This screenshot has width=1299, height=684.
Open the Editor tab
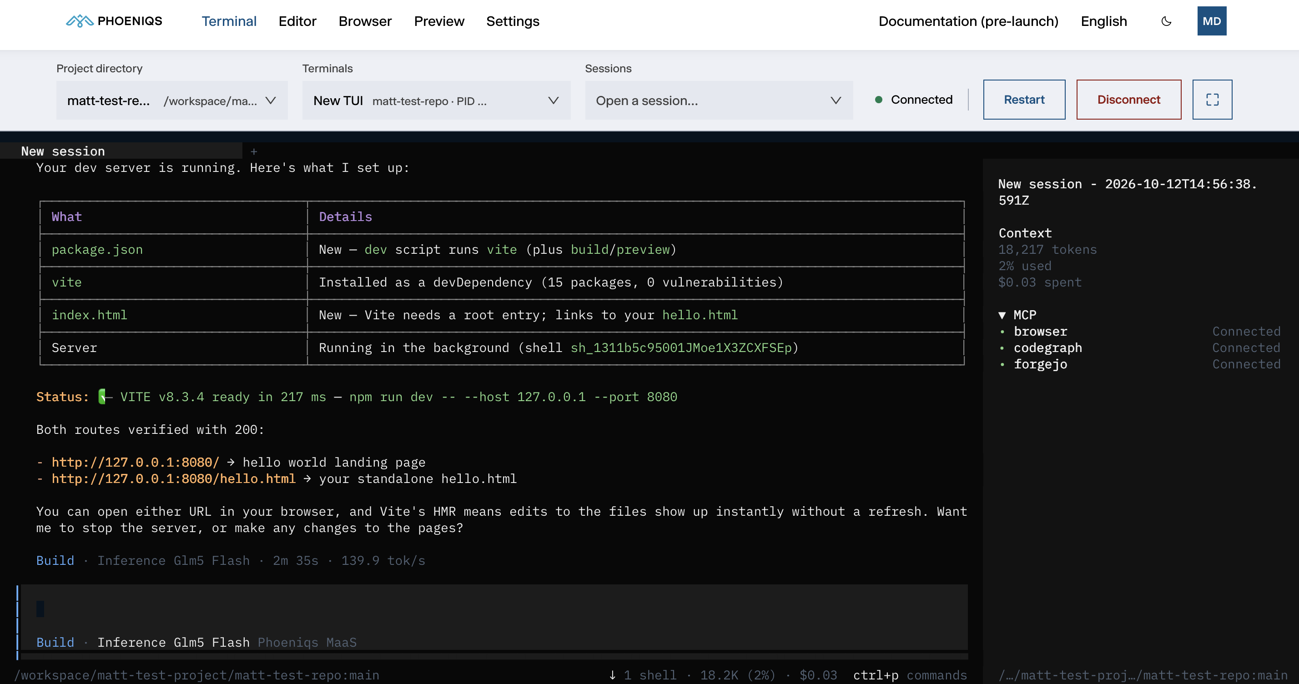(x=297, y=21)
